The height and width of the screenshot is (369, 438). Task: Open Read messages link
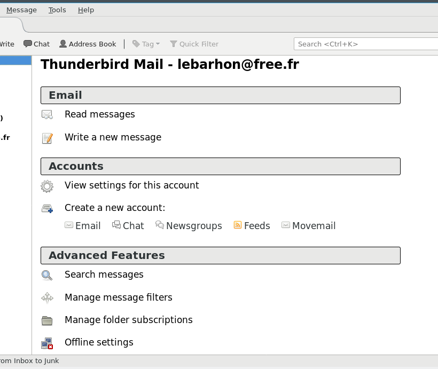(100, 114)
